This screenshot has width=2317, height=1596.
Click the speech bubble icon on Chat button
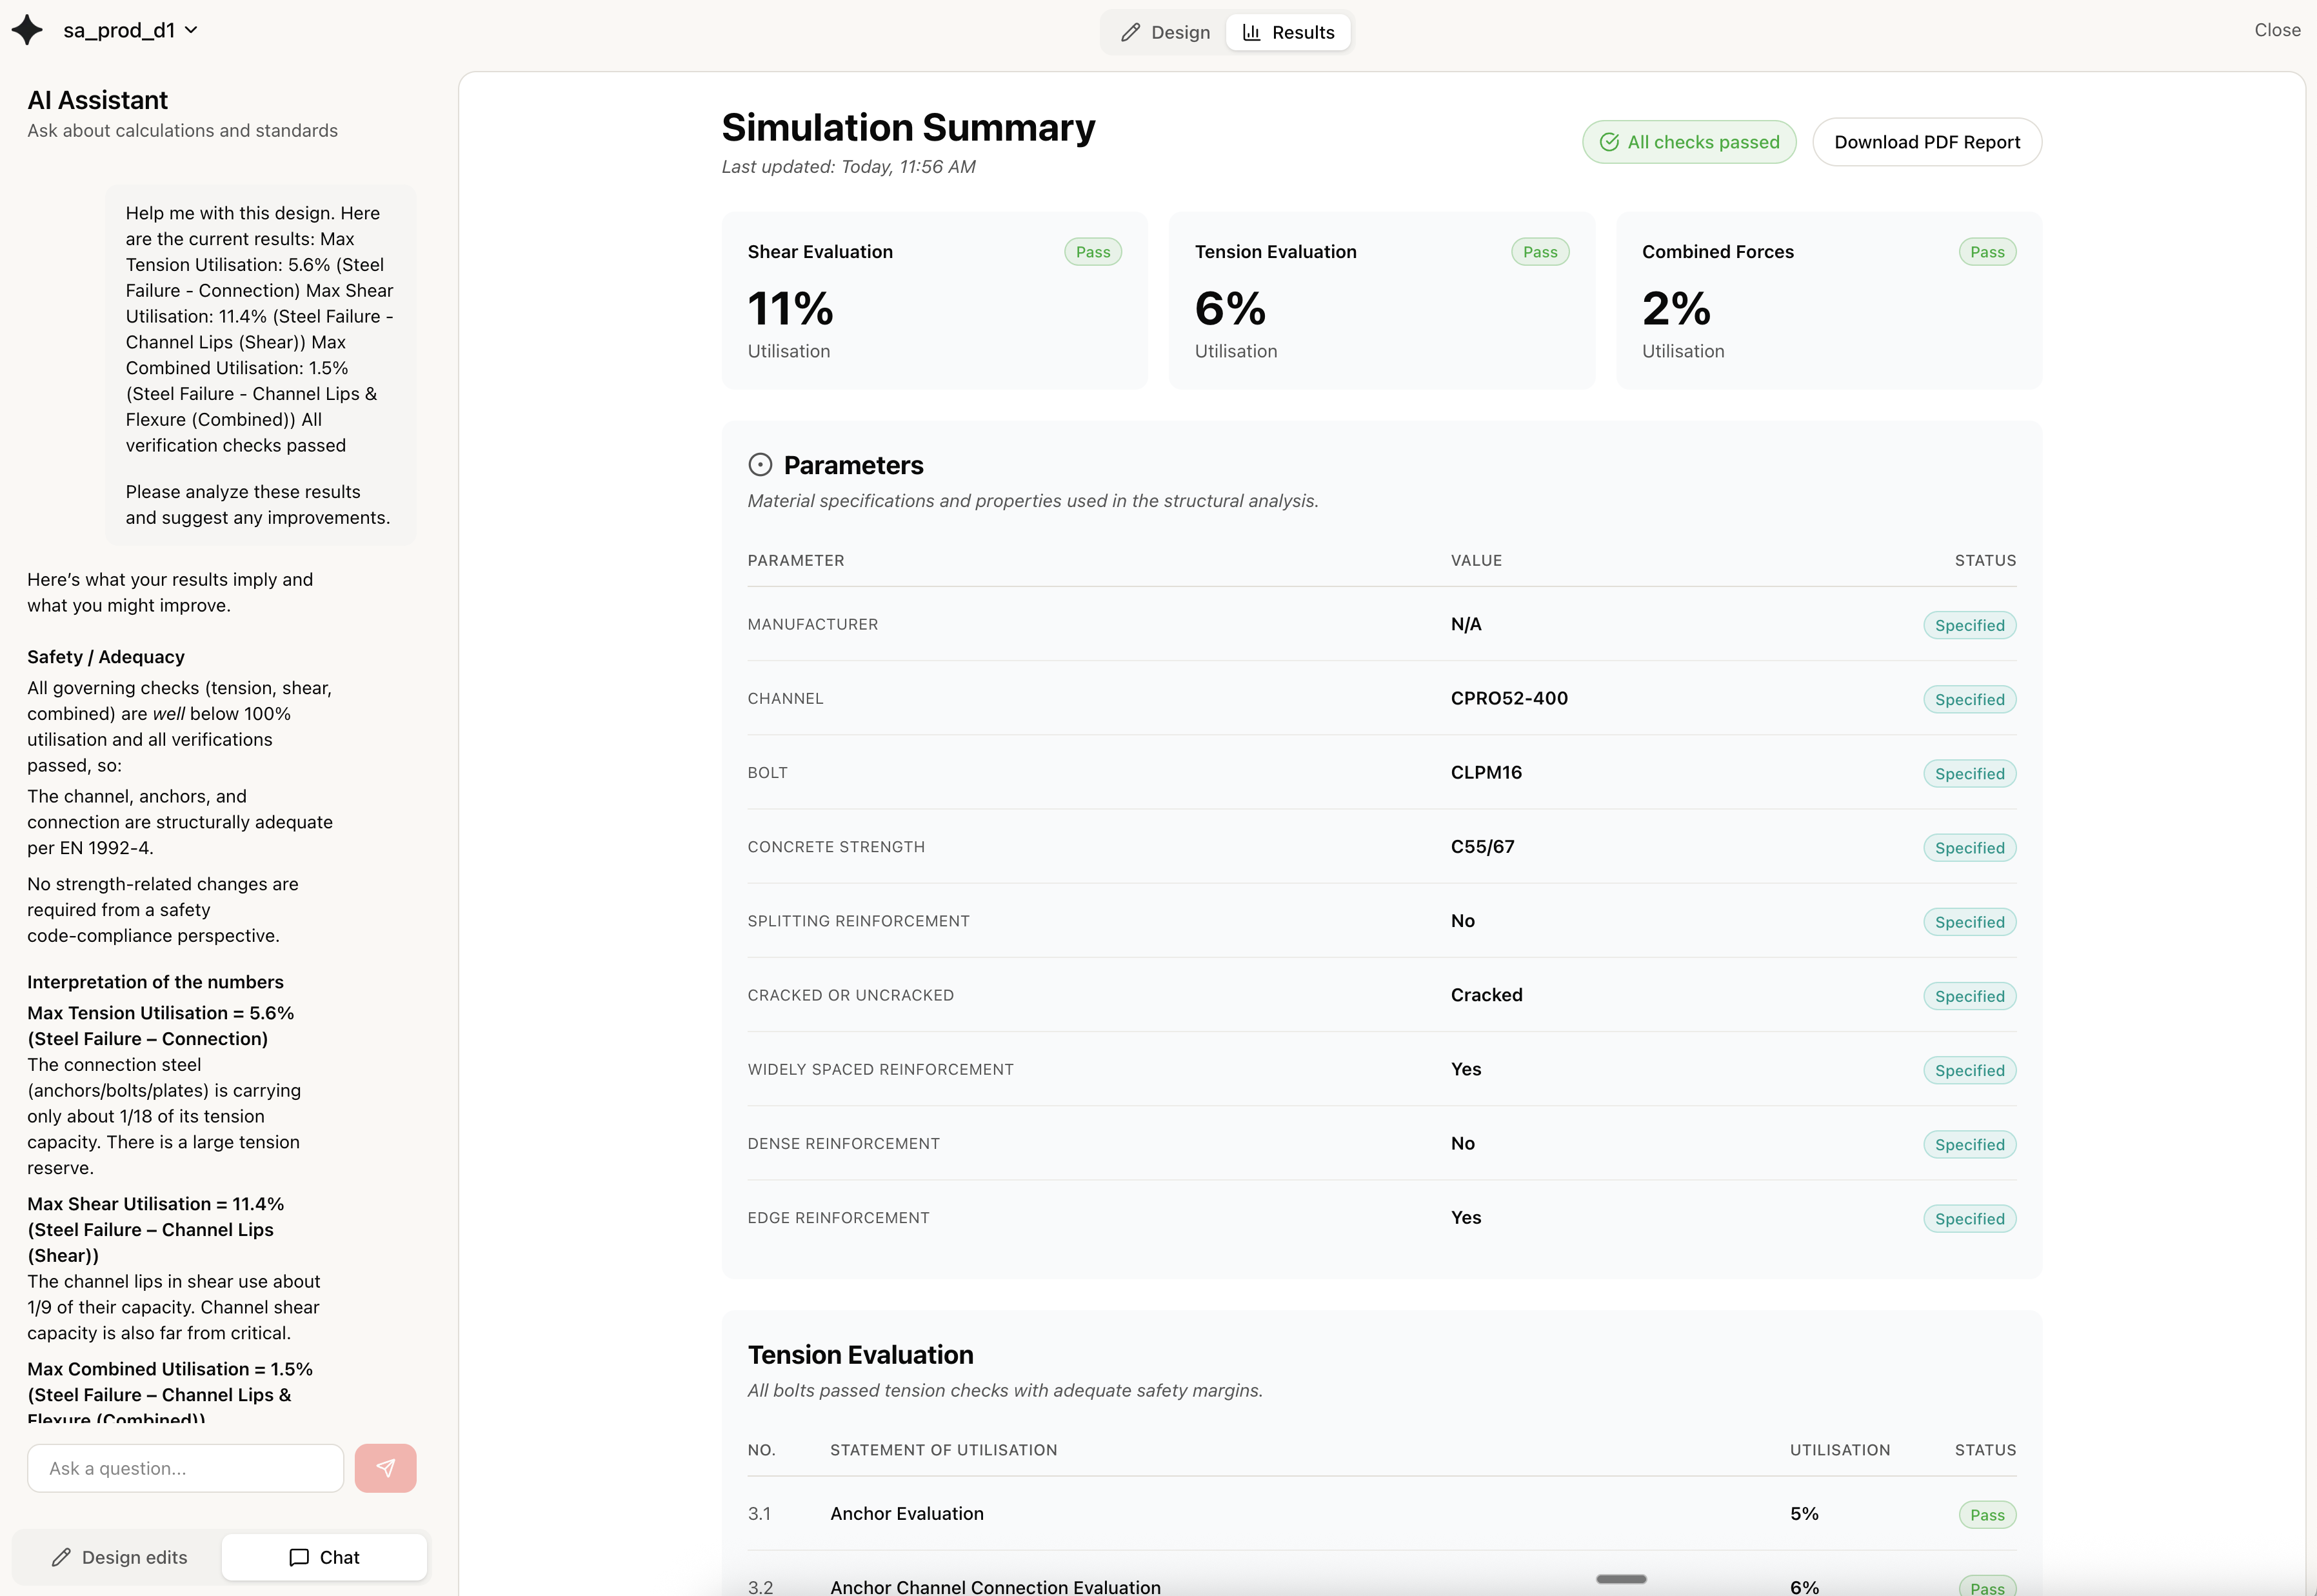pyautogui.click(x=298, y=1557)
